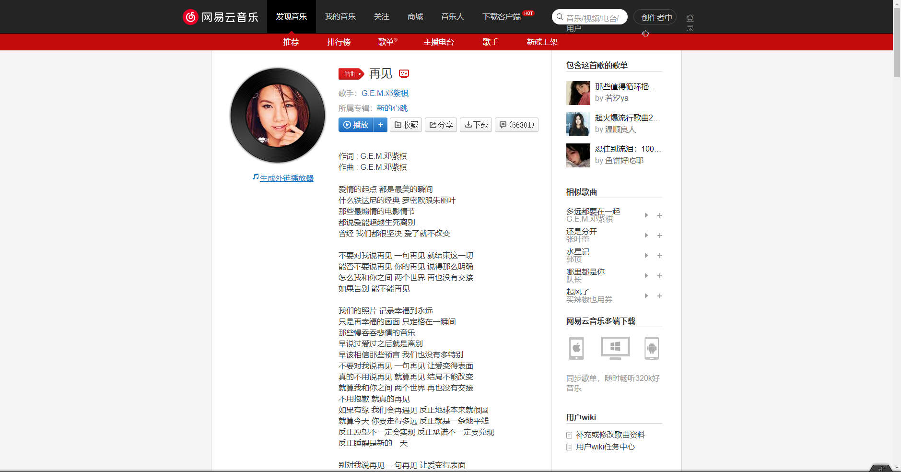The image size is (901, 472).
Task: Add 水星记 to playlist via its plus icon
Action: (660, 256)
